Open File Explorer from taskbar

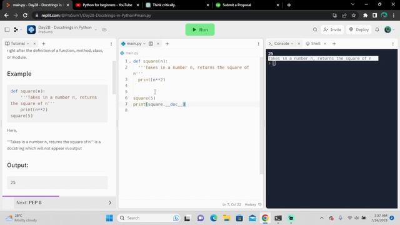pos(226,218)
